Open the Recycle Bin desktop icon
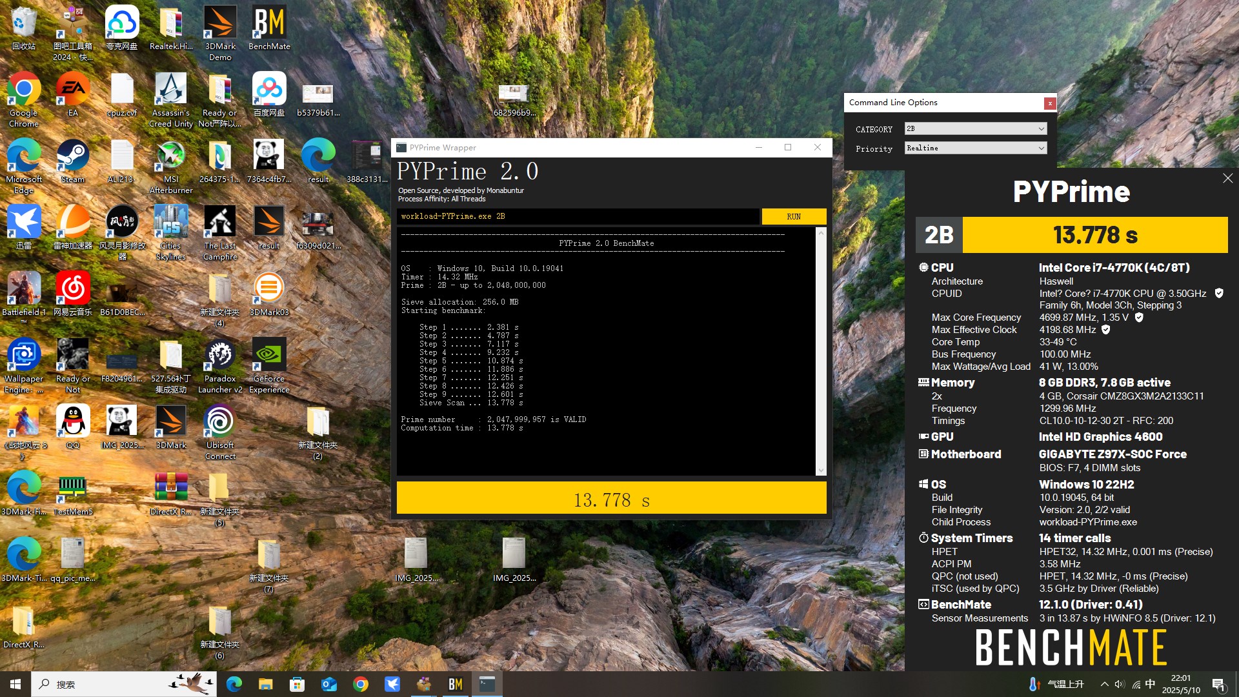Screen dimensions: 1239x697 (x=24, y=28)
